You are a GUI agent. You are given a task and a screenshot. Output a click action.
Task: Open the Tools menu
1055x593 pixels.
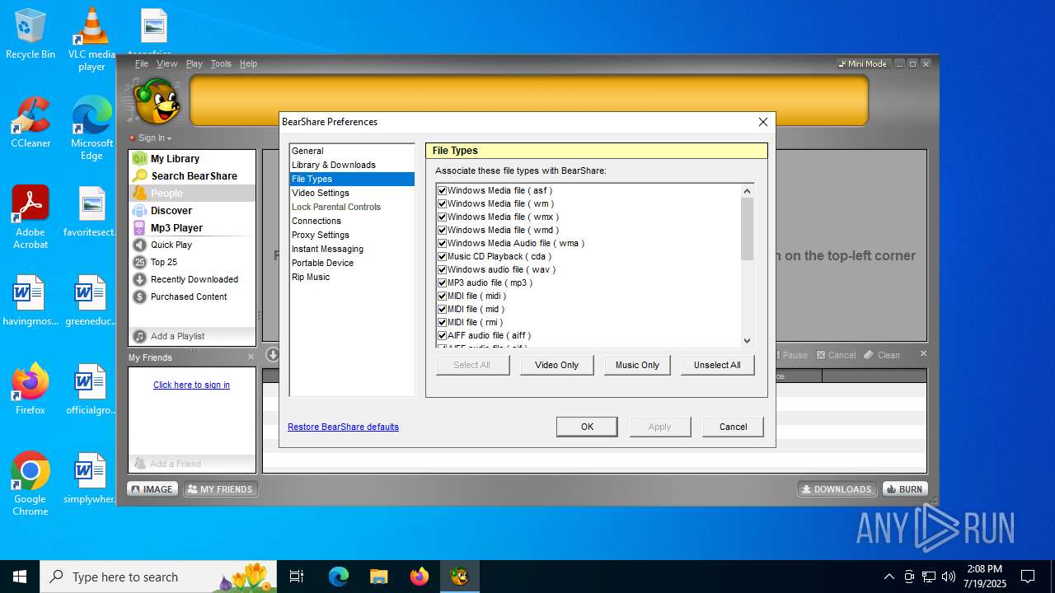pos(221,63)
